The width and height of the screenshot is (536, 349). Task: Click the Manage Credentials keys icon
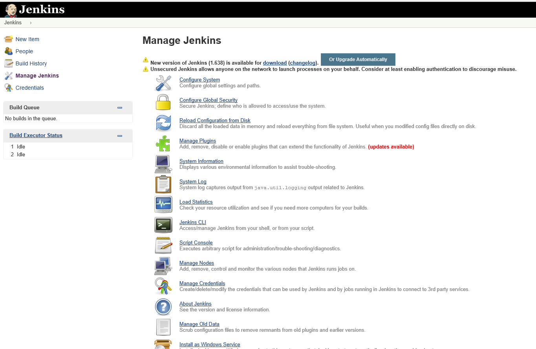tap(163, 286)
